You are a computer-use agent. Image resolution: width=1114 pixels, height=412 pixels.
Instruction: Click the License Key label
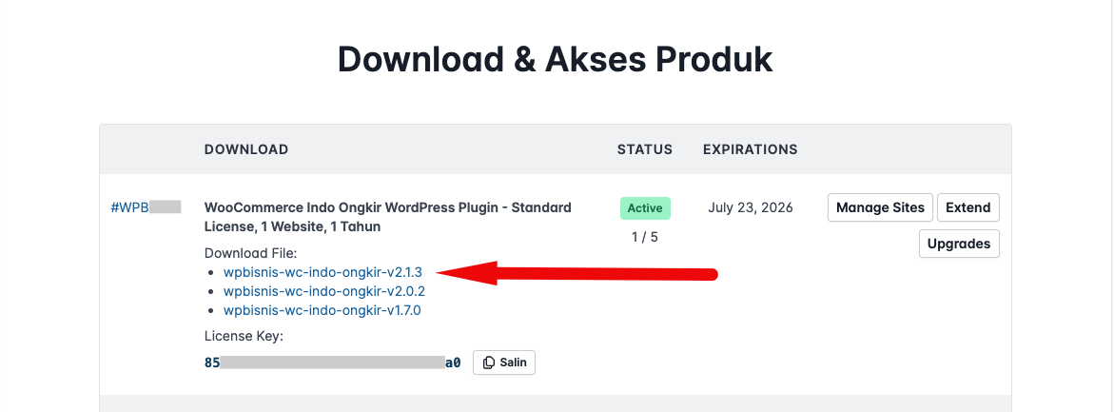[244, 336]
